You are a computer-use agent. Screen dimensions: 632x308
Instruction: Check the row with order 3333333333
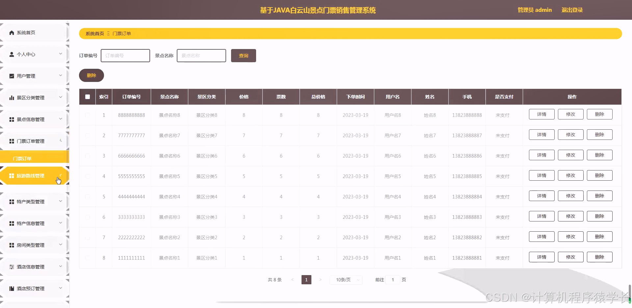point(88,217)
